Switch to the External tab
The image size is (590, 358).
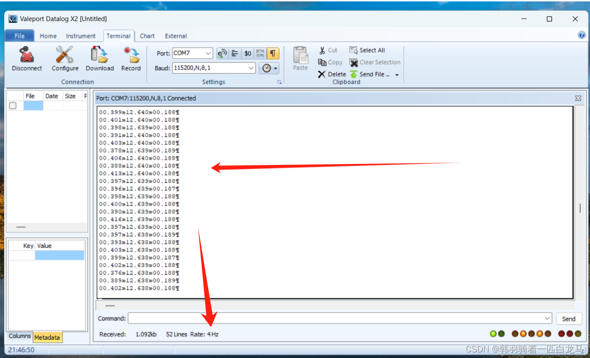tap(176, 36)
